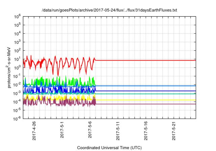Click the flat yellow flux line

click(145, 100)
